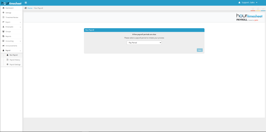
Task: Open Reports from the sidebar
Action: pyautogui.click(x=11, y=36)
